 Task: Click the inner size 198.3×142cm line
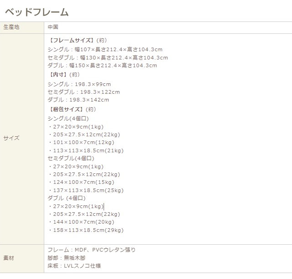click(x=78, y=100)
